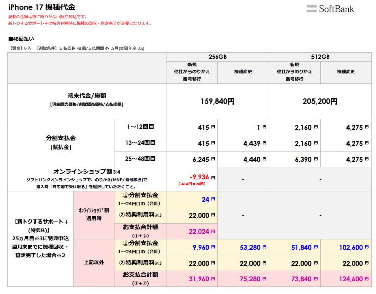Click the iPhone 17 機種代金 title
Image resolution: width=376 pixels, height=294 pixels.
pyautogui.click(x=42, y=7)
